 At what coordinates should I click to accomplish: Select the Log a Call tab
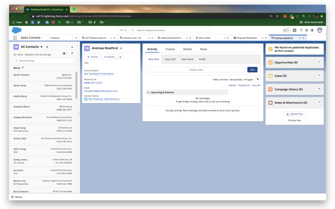coord(170,59)
